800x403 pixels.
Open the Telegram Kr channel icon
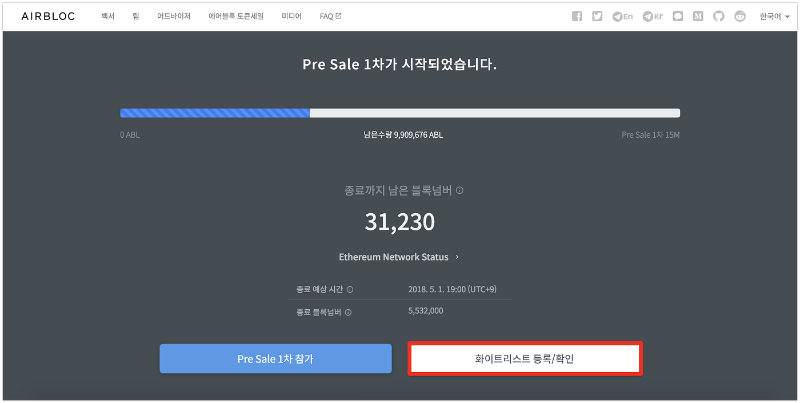tap(652, 17)
